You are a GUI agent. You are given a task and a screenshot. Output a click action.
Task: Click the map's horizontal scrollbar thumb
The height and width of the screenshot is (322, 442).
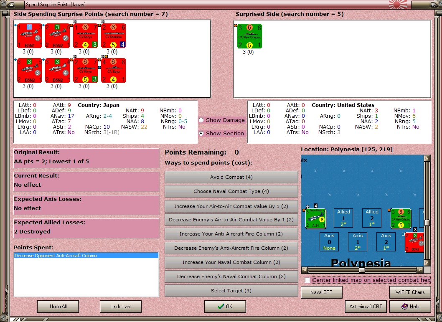[x=362, y=270]
